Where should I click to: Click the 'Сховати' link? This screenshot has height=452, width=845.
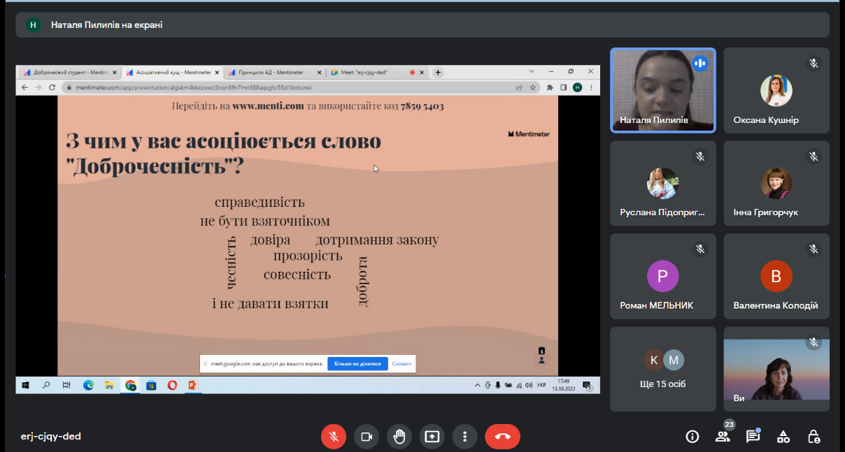(x=402, y=364)
